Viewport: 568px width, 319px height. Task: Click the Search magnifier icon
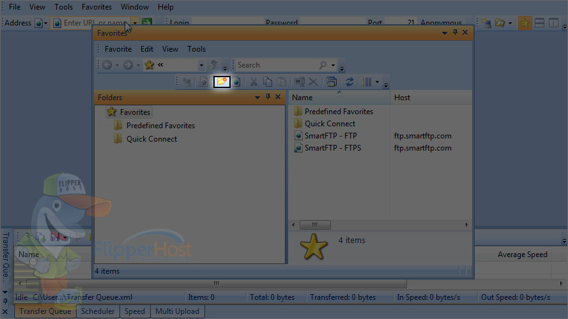(323, 65)
